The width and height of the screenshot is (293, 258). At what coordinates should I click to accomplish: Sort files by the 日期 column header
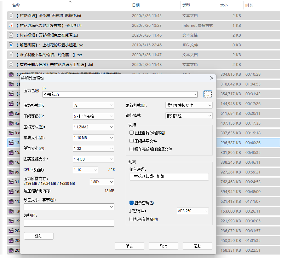136,5
